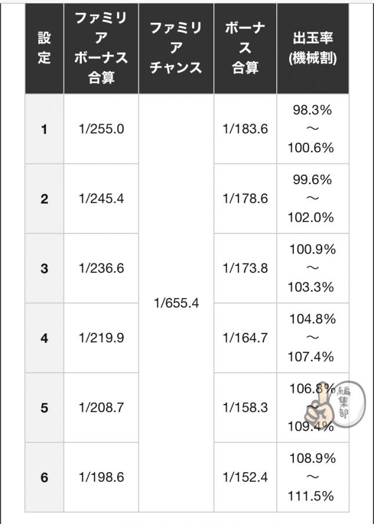Click the 98.3%～100.6% payout cell

pyautogui.click(x=313, y=129)
